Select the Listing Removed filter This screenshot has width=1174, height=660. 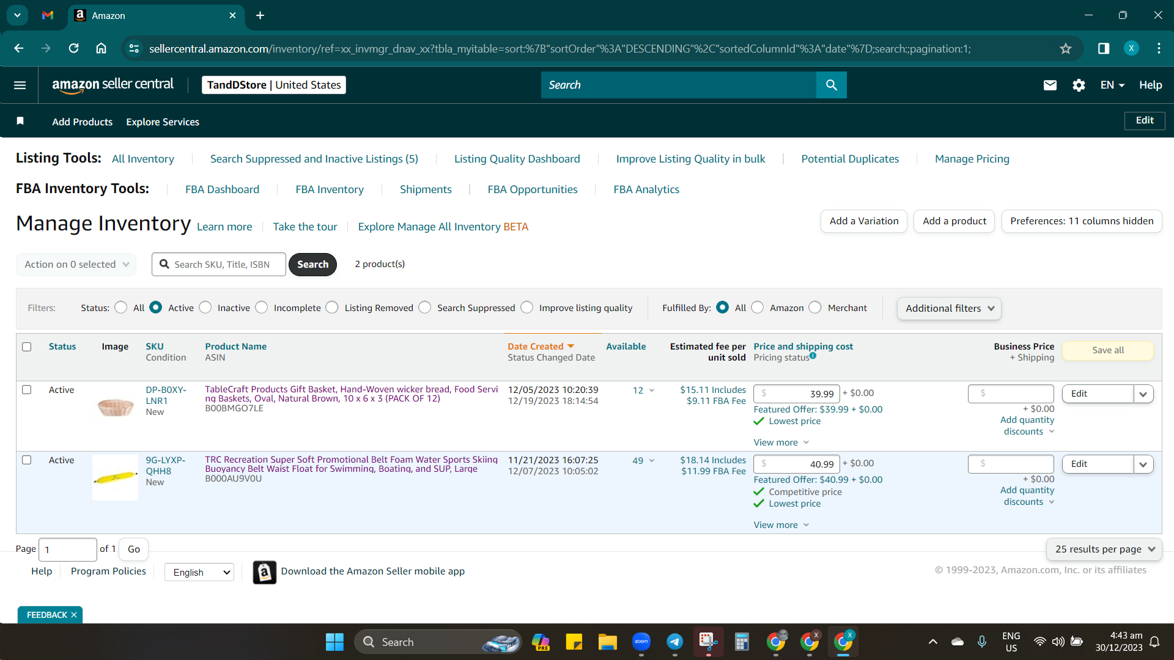point(332,307)
